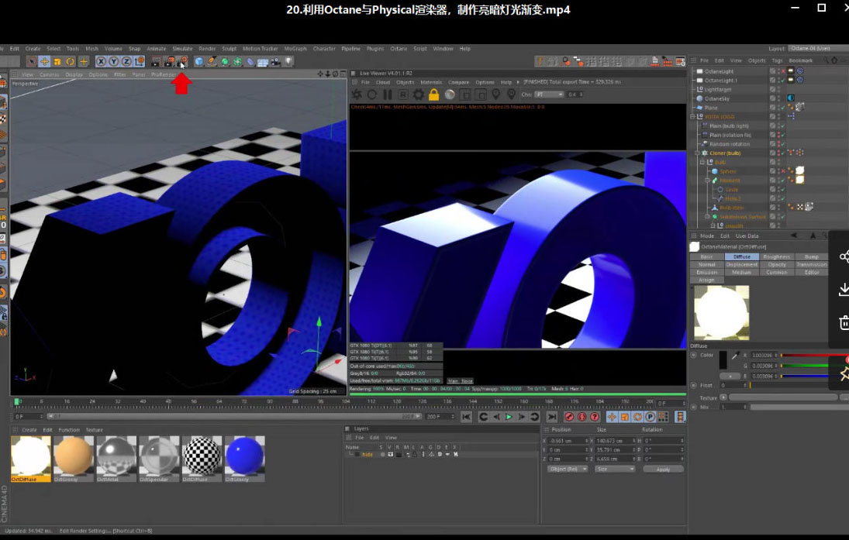Select the Rotate tool in the toolbar
Screen dimensions: 849x540
click(x=71, y=62)
